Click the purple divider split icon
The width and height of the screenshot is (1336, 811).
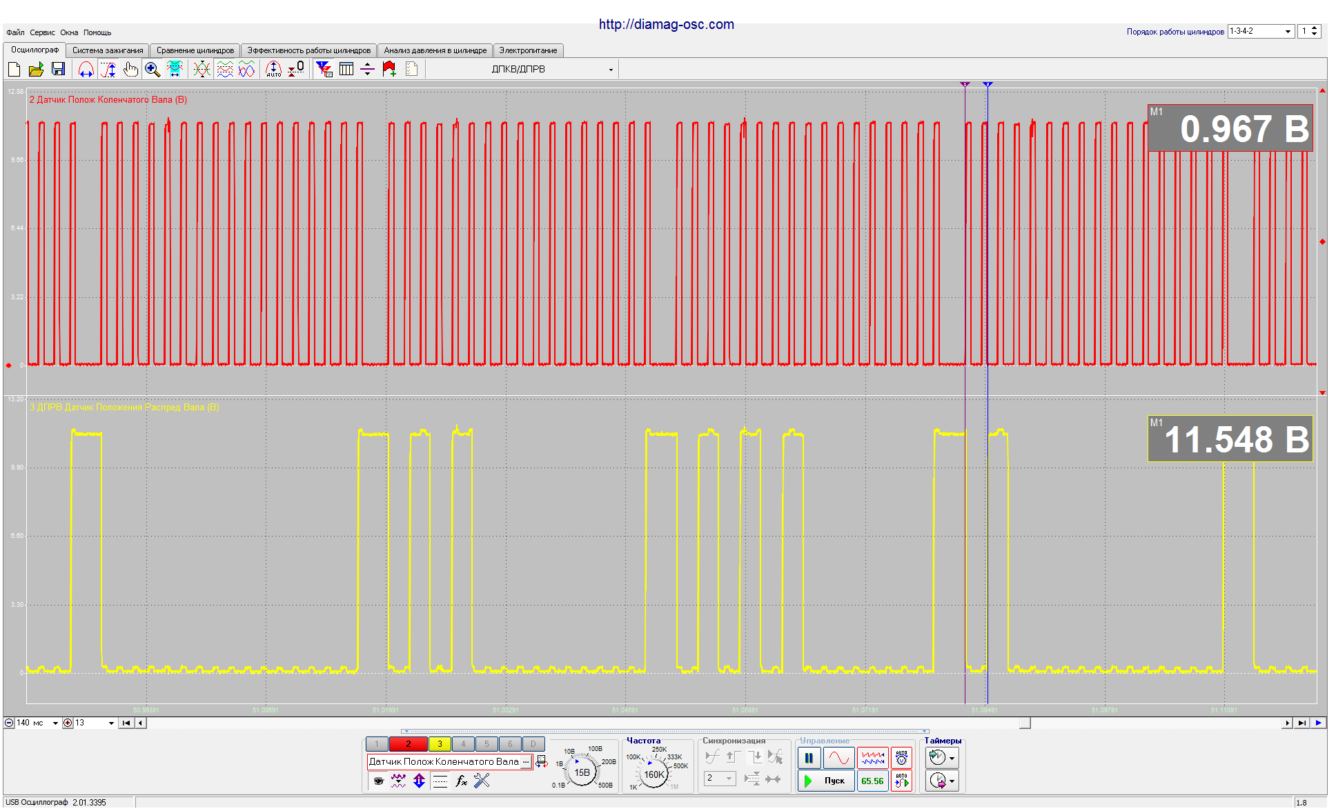[x=368, y=69]
